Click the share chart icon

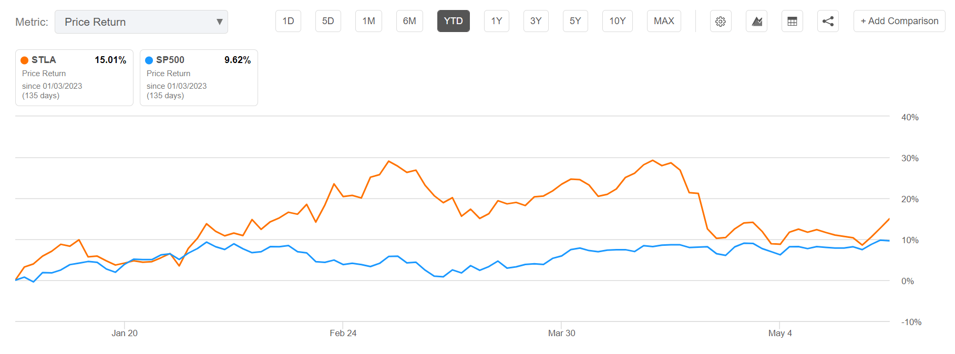tap(828, 22)
